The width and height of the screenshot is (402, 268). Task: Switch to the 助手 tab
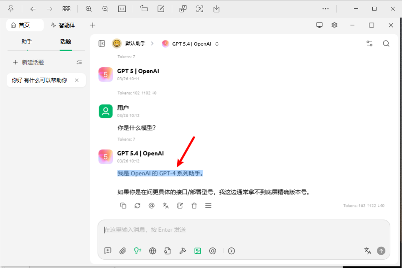click(27, 41)
